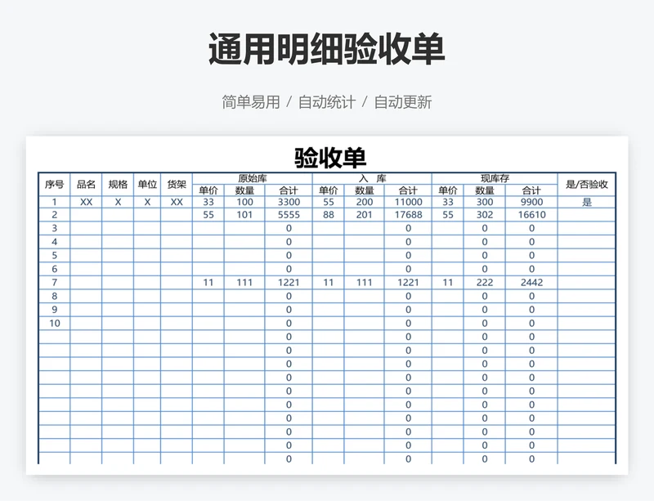
Task: Click quantity cell 201 under 入库
Action: [364, 215]
